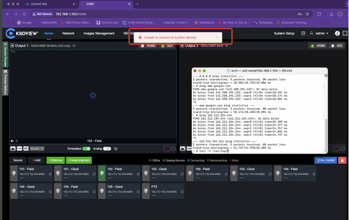This screenshot has width=349, height=220.
Task: Select the 102 - Field source in list
Action: pos(119,173)
